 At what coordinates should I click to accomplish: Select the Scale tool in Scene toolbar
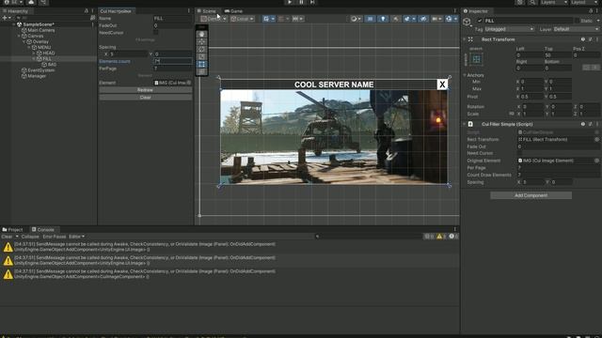[x=201, y=56]
